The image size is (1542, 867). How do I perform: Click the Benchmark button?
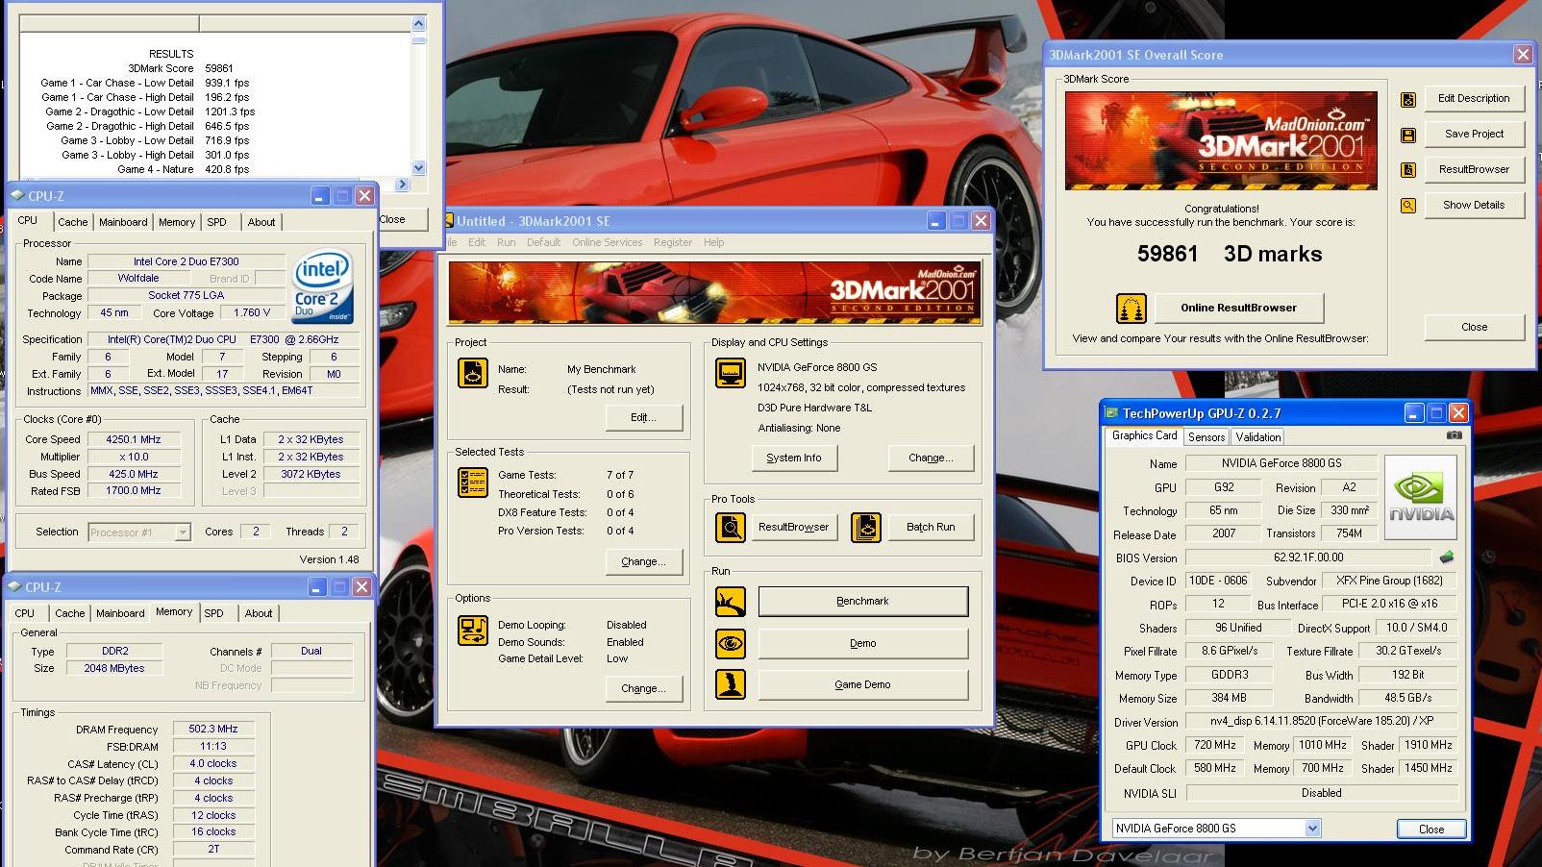pos(862,602)
